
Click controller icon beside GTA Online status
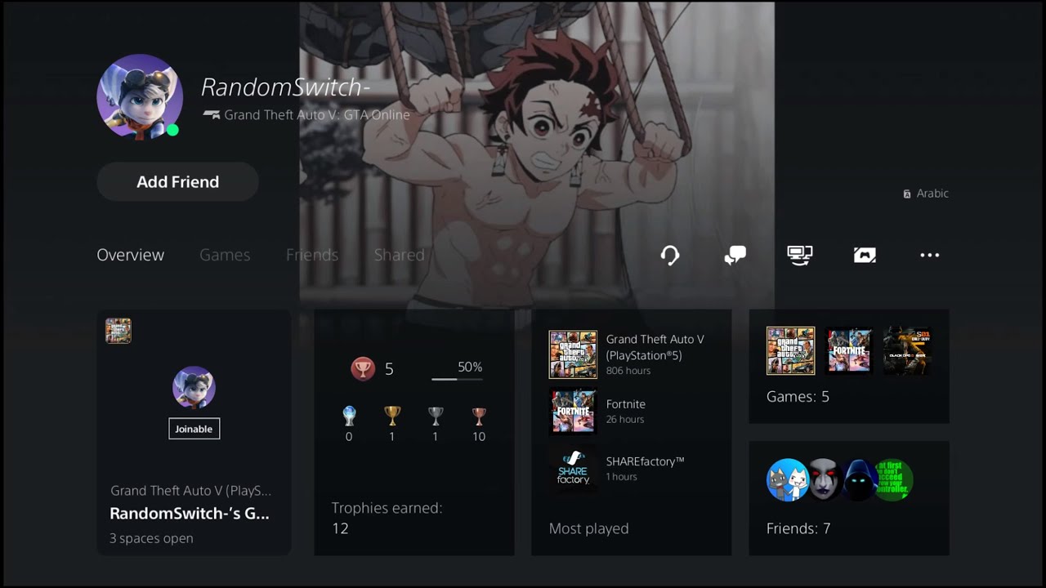coord(212,115)
